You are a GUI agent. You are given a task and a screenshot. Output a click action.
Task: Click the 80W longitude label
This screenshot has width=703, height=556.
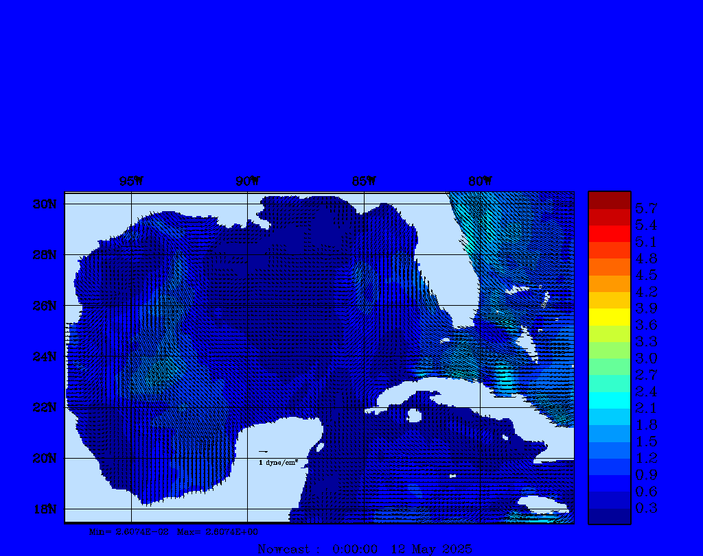(480, 181)
